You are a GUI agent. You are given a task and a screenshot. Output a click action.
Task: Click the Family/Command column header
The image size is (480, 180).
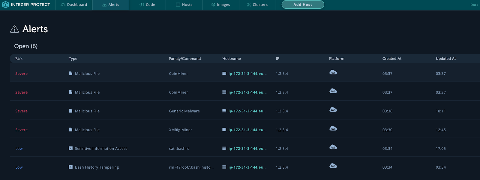[x=185, y=59]
